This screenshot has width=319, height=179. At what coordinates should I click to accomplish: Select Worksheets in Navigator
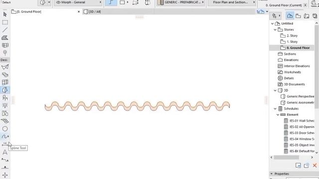click(x=293, y=72)
